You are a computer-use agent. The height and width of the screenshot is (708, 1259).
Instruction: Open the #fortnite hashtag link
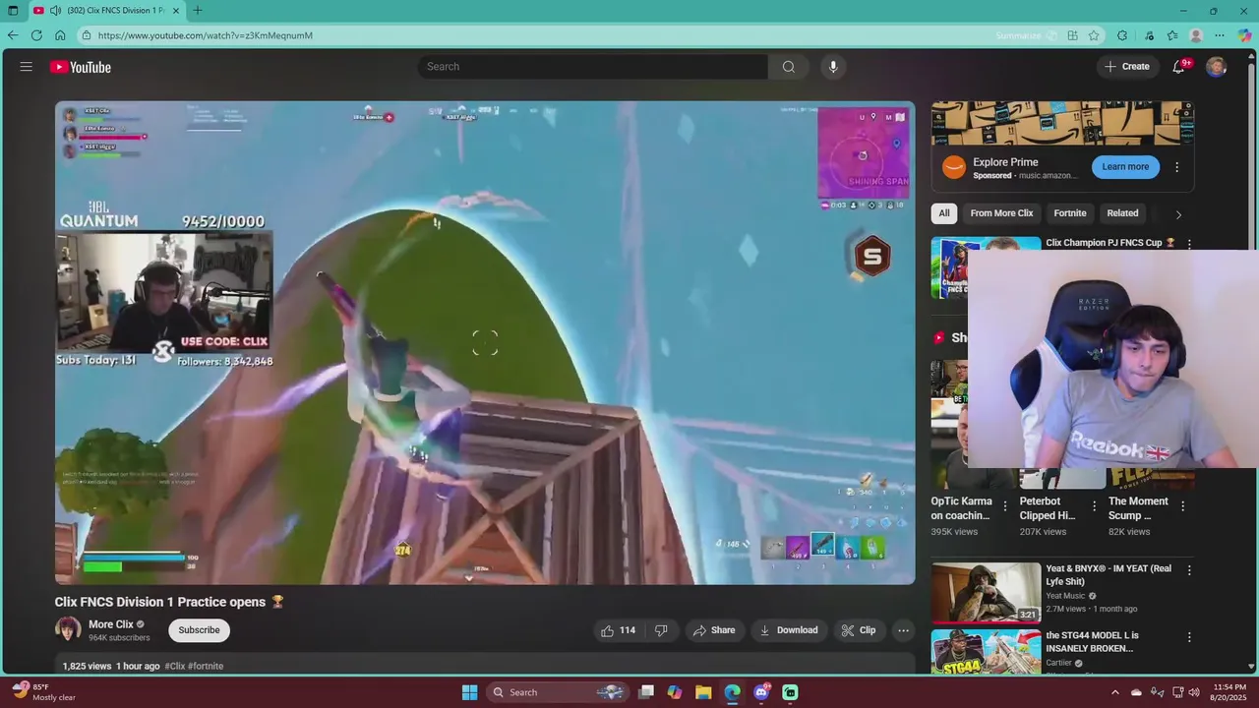[206, 666]
